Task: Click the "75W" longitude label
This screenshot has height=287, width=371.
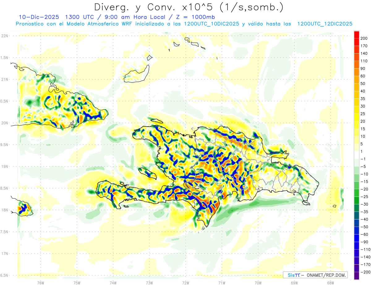Action: [x=77, y=283]
